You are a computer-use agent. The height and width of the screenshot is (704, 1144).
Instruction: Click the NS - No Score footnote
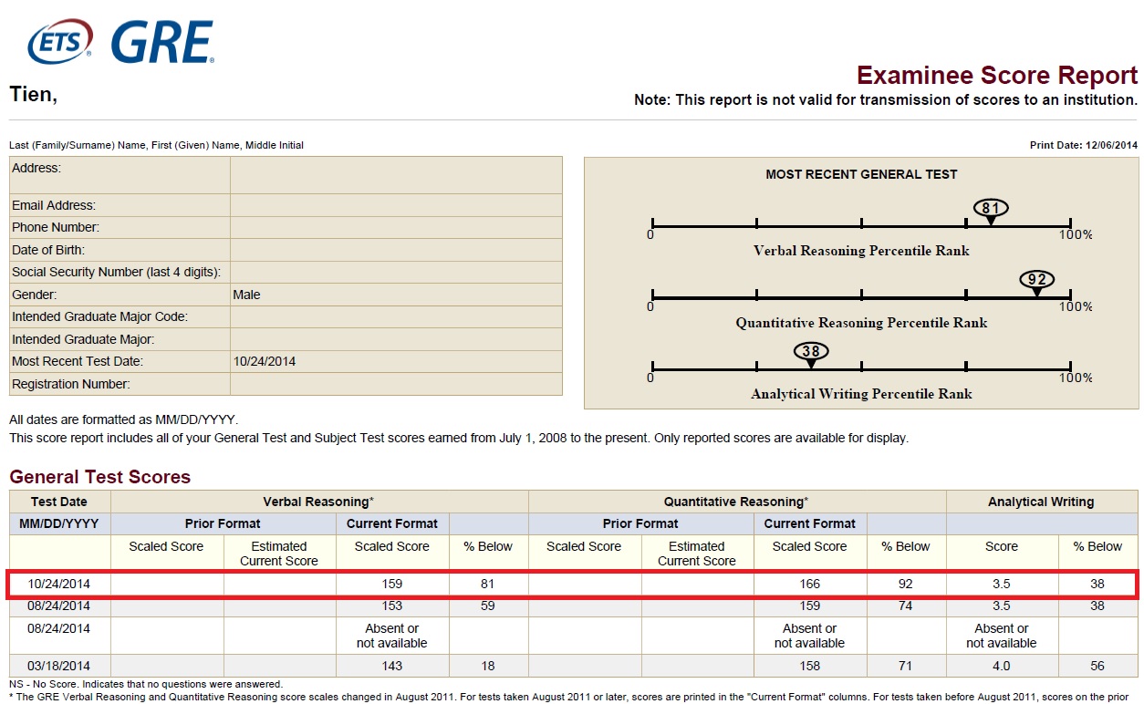tap(146, 684)
